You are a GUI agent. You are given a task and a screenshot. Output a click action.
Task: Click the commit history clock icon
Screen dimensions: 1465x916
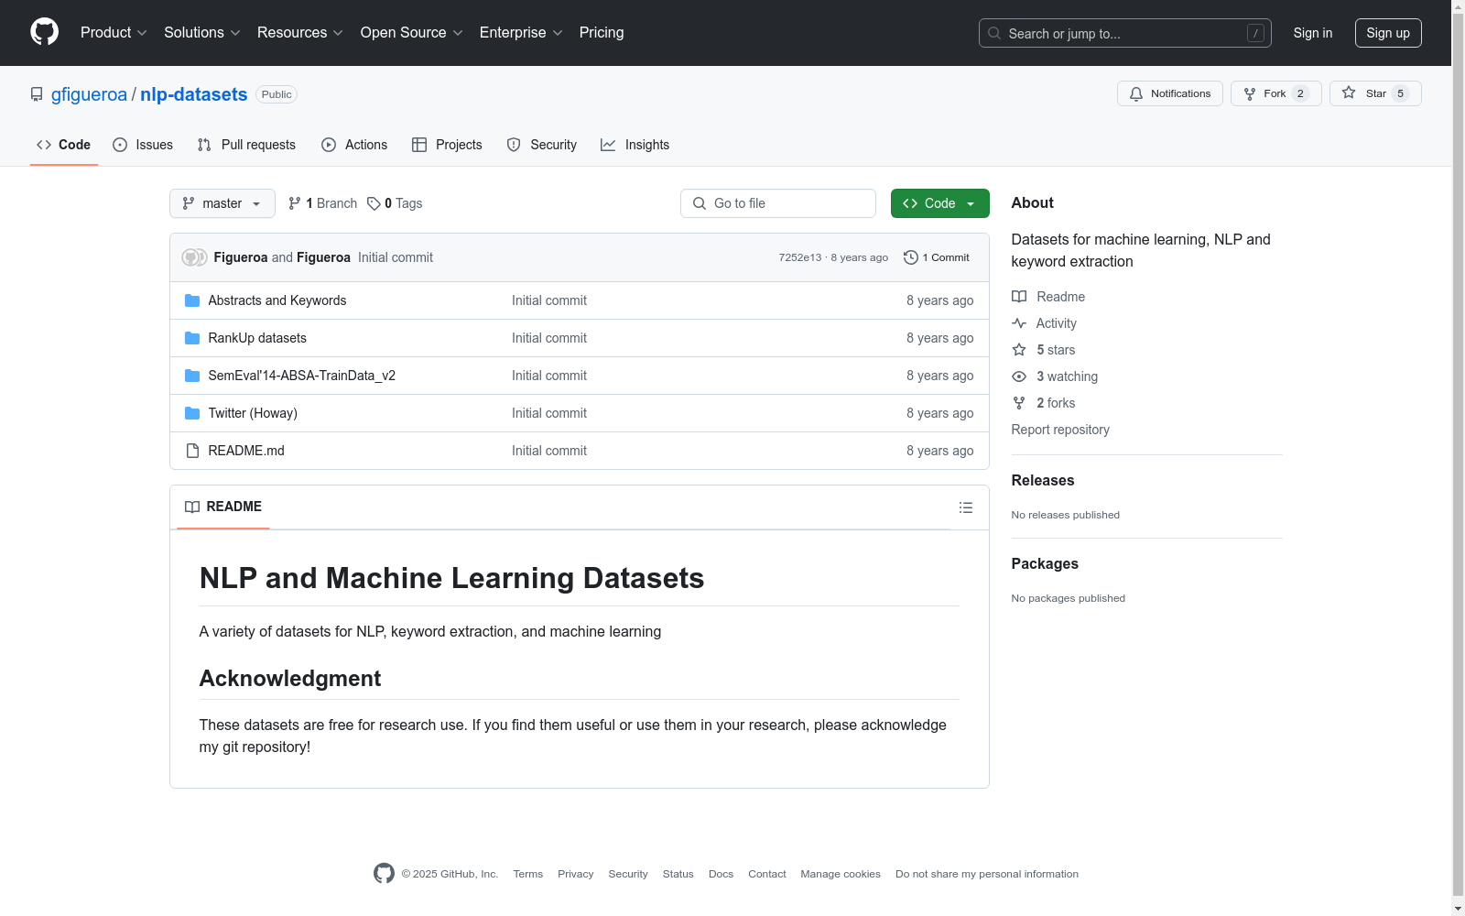tap(911, 257)
